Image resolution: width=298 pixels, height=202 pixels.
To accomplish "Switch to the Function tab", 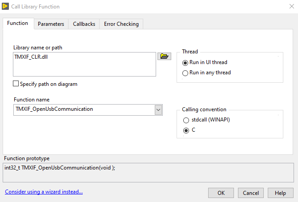I will 18,24.
